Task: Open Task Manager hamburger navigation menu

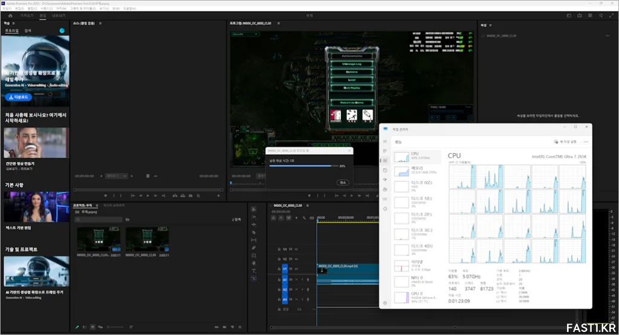Action: 385,141
